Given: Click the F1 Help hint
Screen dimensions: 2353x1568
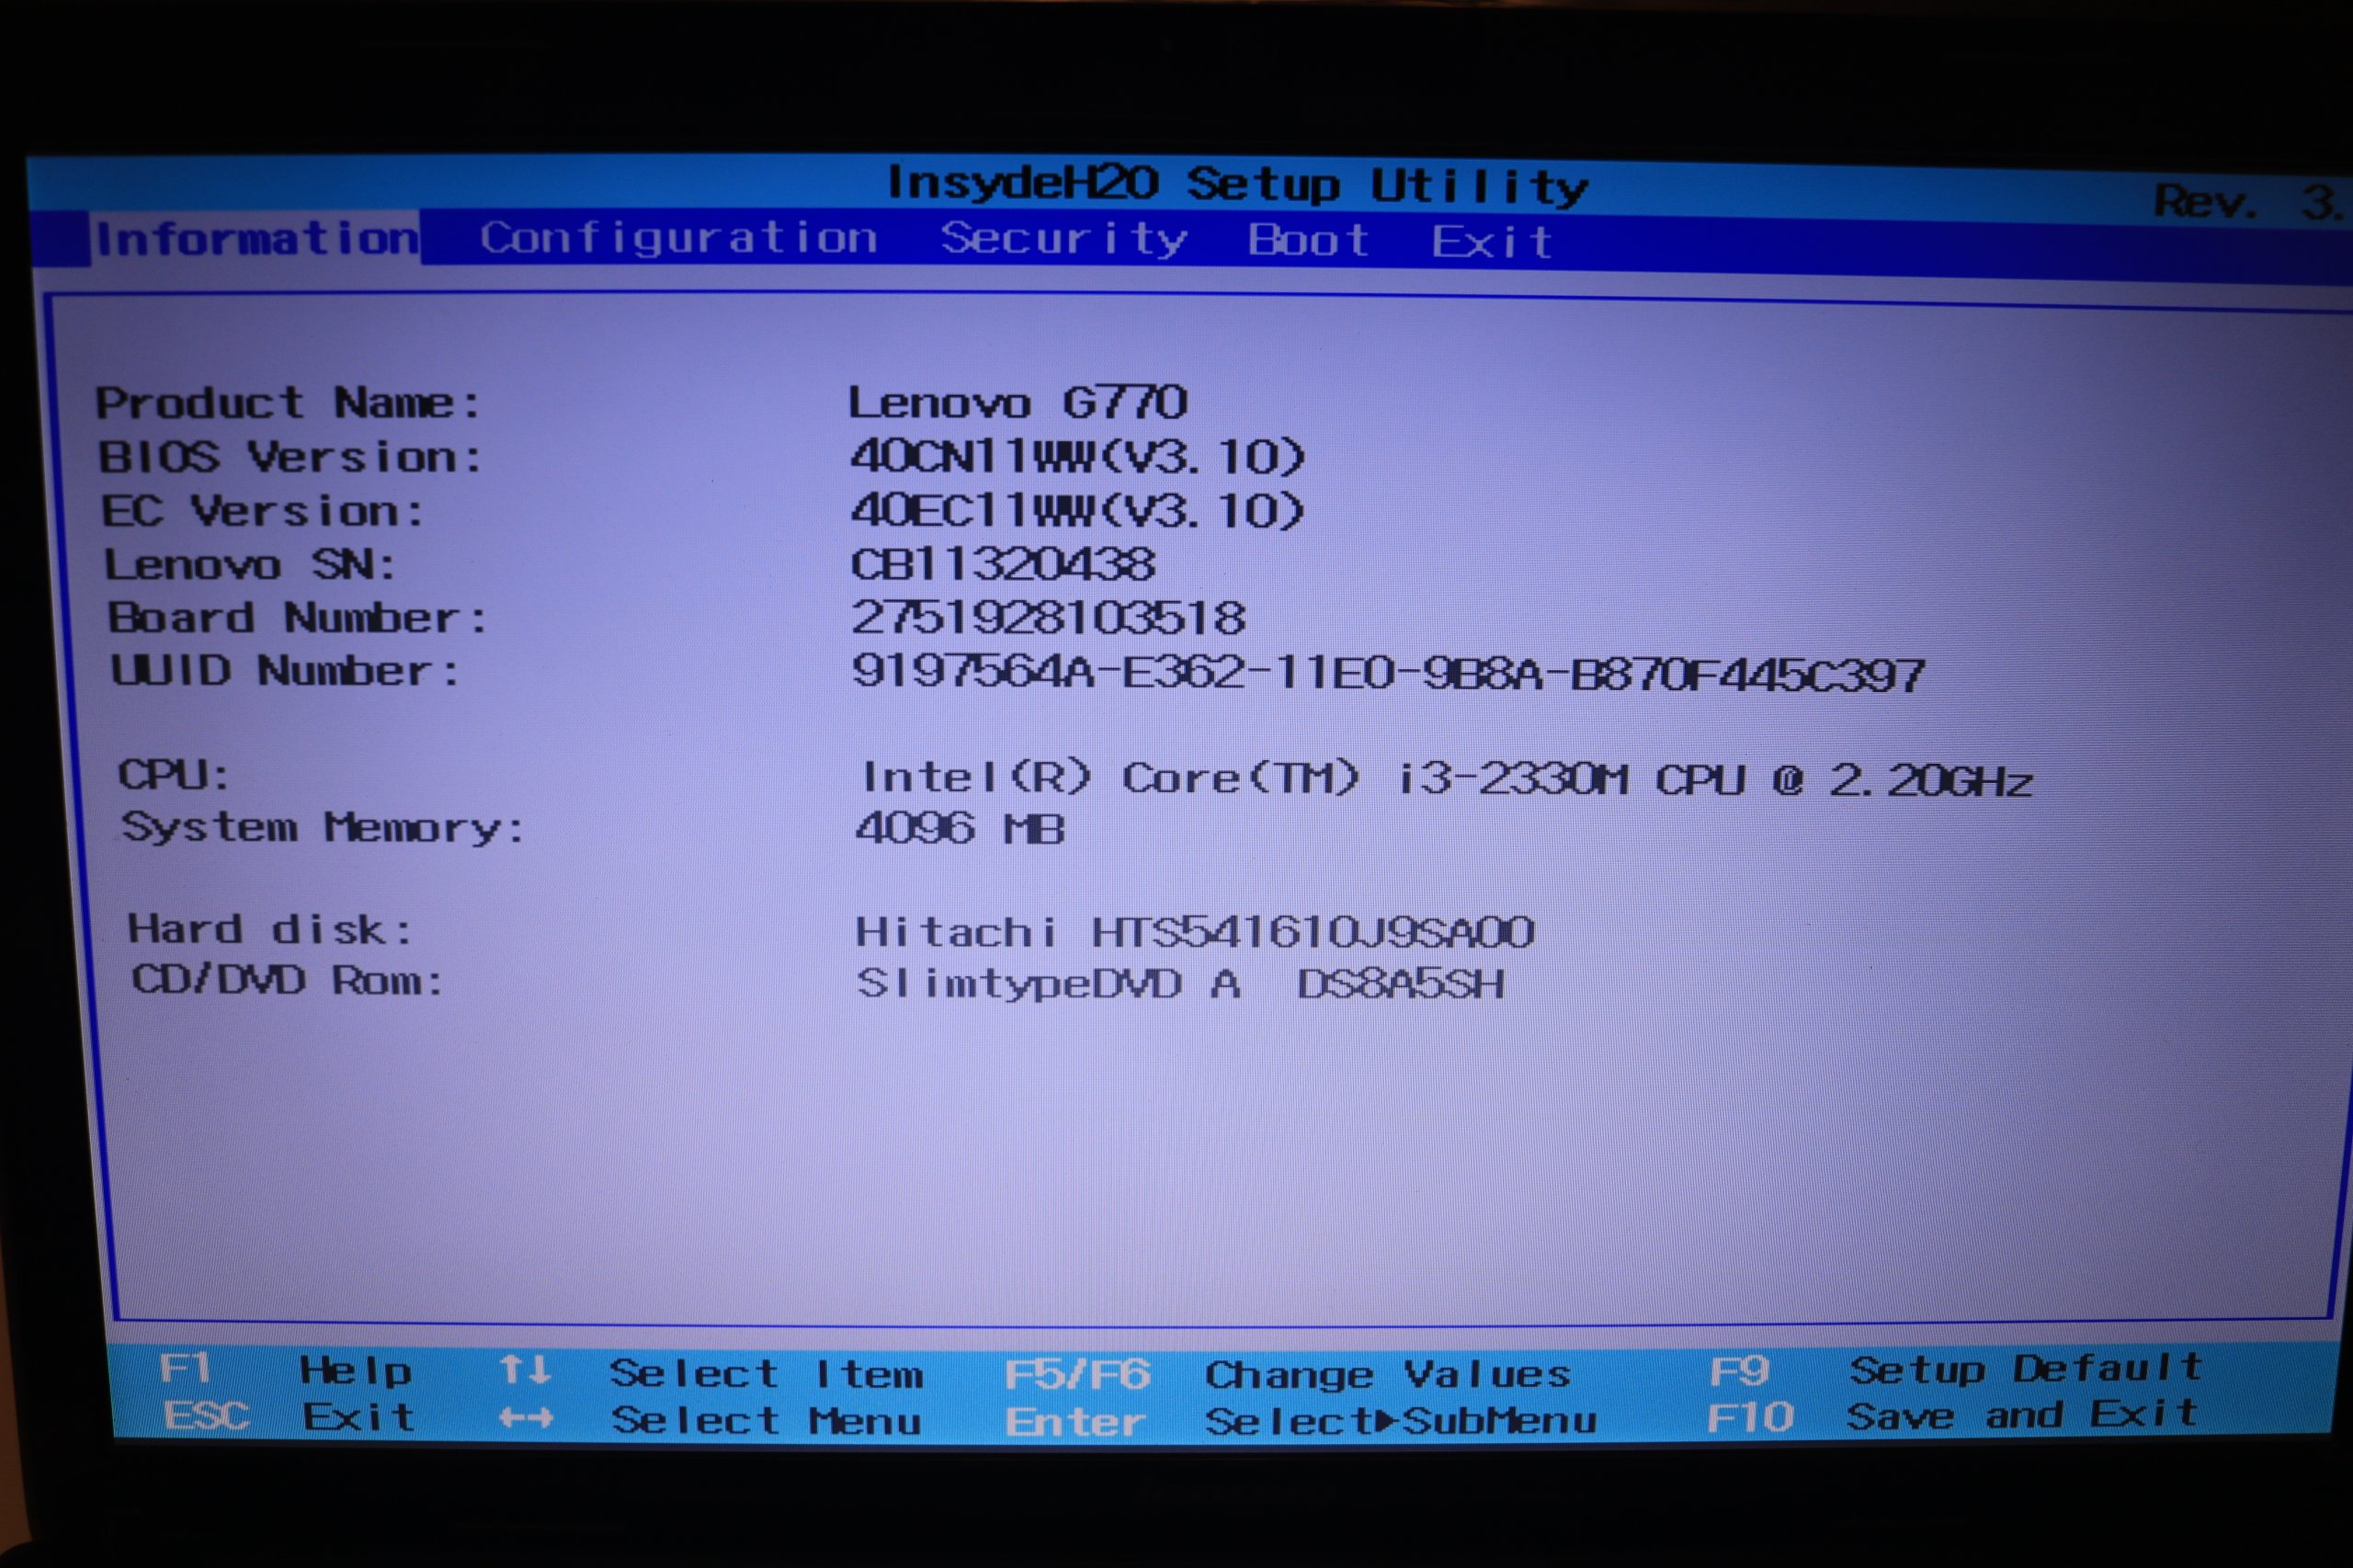Looking at the screenshot, I should click(285, 1369).
